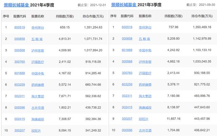Open 五粮液 link in the 3季度 table

point(144,39)
